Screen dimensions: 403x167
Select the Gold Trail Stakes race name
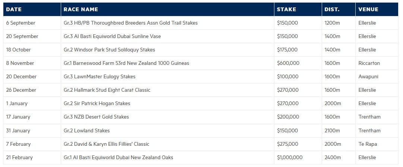click(x=130, y=23)
